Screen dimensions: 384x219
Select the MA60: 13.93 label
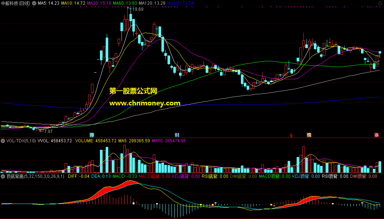coord(125,3)
